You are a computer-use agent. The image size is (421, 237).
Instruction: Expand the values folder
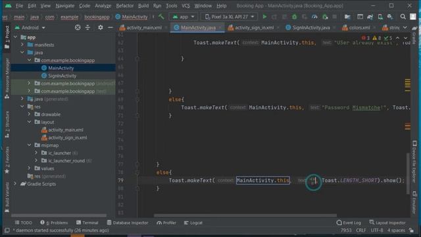pos(29,169)
